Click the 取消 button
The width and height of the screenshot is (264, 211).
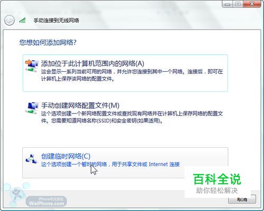point(242,199)
